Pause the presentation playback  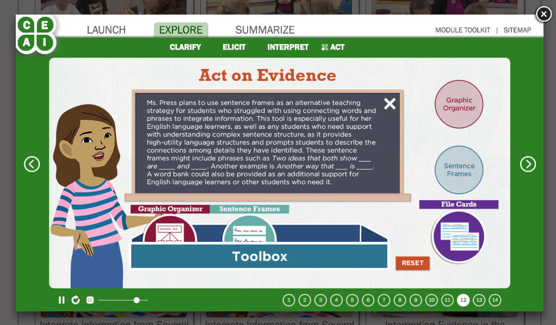coord(61,300)
